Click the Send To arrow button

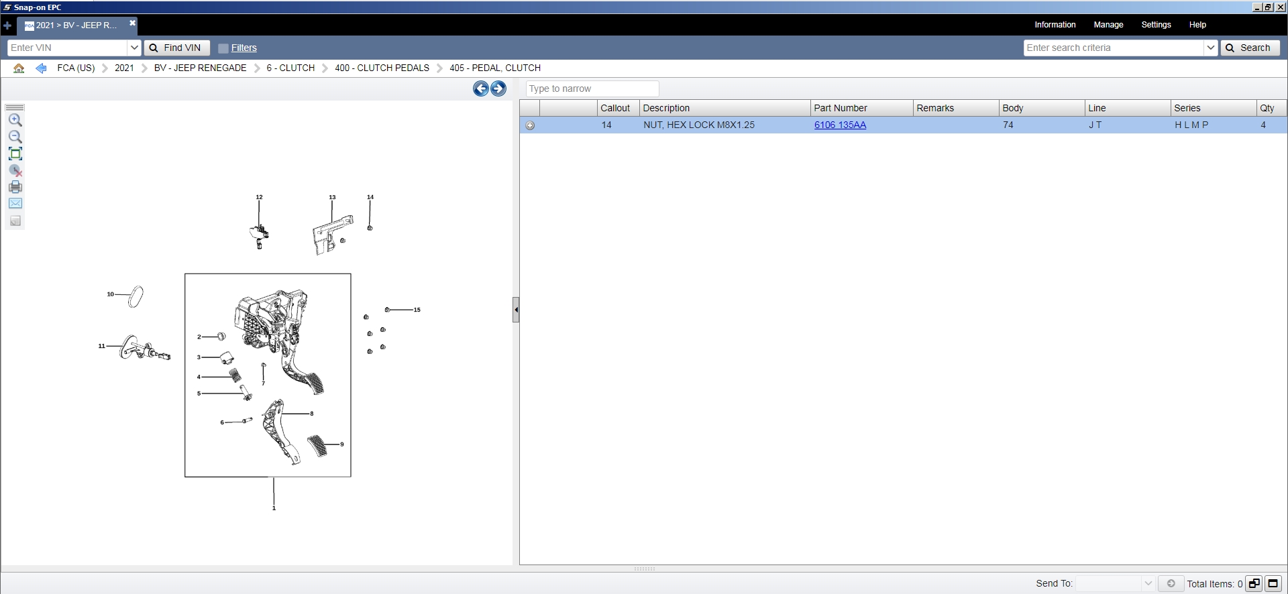[1171, 583]
